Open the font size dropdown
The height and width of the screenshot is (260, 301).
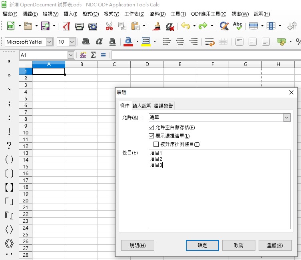[72, 42]
